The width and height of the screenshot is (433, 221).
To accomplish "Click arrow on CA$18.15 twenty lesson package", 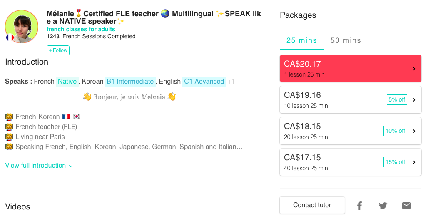I will pos(414,131).
